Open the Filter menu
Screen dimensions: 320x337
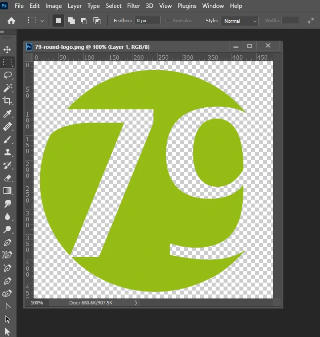point(134,6)
